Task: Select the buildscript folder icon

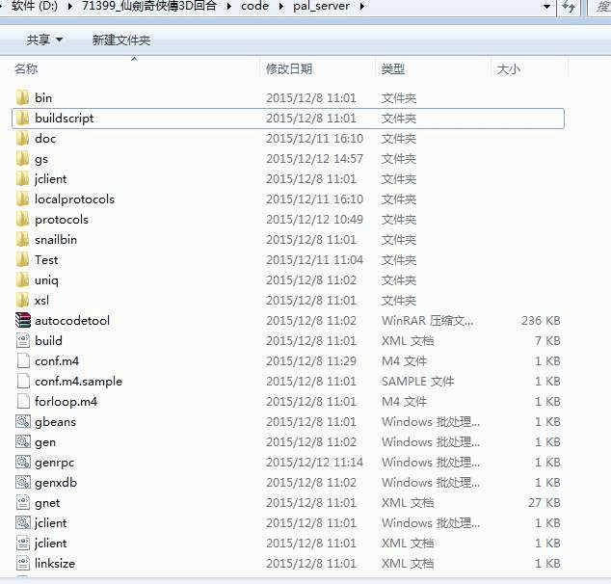Action: point(22,118)
